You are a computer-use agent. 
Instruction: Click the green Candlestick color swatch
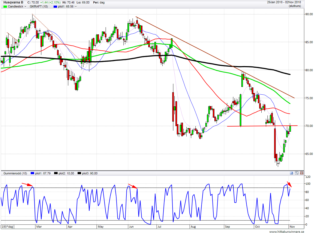5,7
